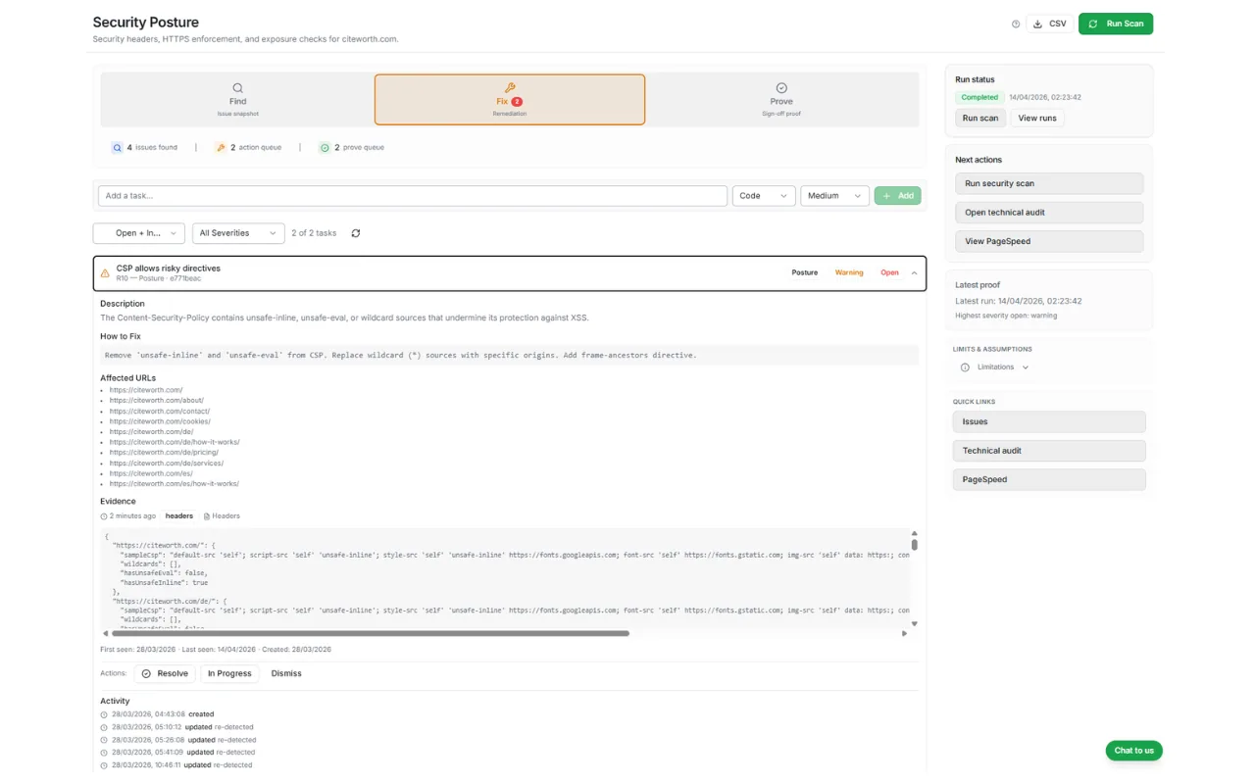Click the document icon beside Headers

[207, 516]
